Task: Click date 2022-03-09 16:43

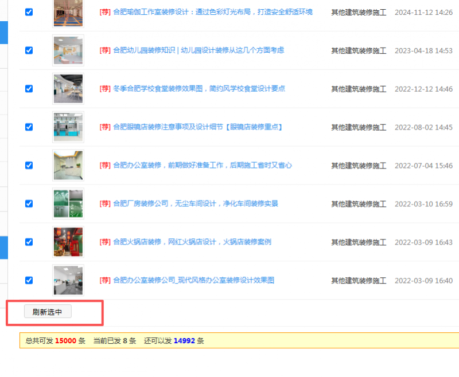Action: (423, 242)
